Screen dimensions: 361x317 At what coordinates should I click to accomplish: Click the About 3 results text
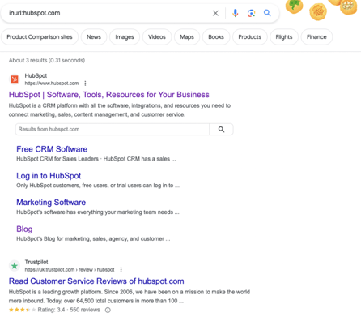point(47,60)
